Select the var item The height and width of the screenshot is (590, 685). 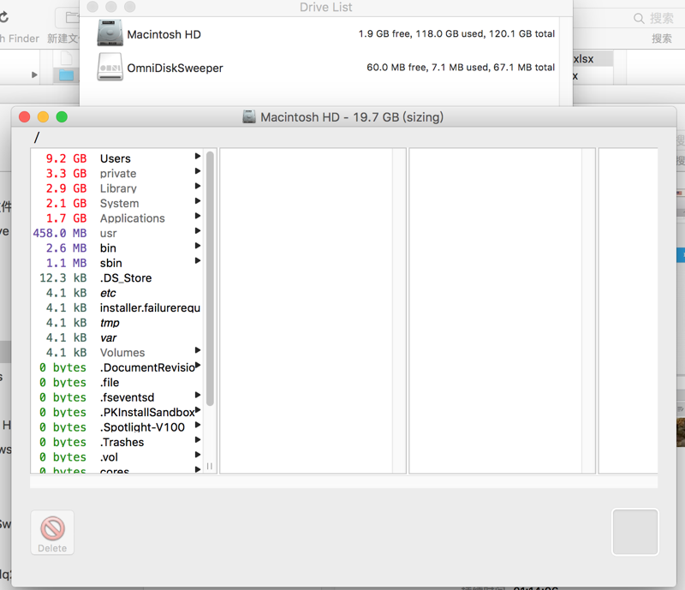pos(116,337)
